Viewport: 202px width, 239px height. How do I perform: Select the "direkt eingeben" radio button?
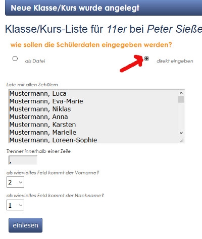click(x=146, y=58)
